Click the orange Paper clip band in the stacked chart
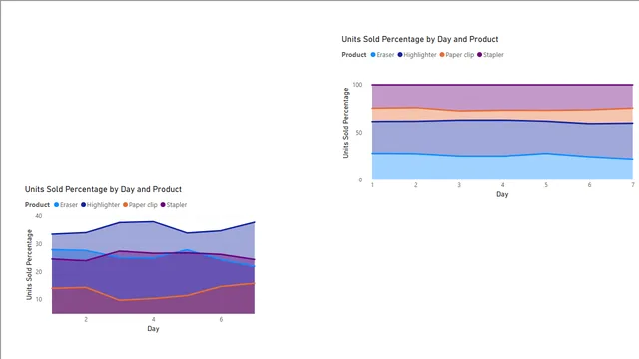 click(x=502, y=116)
